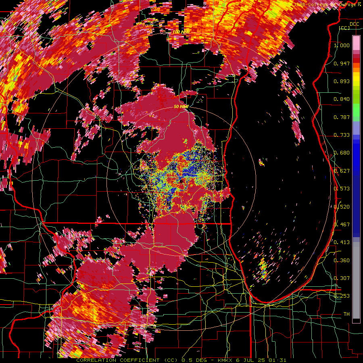
Task: Click the 0.253 scale value
Action: (x=342, y=296)
